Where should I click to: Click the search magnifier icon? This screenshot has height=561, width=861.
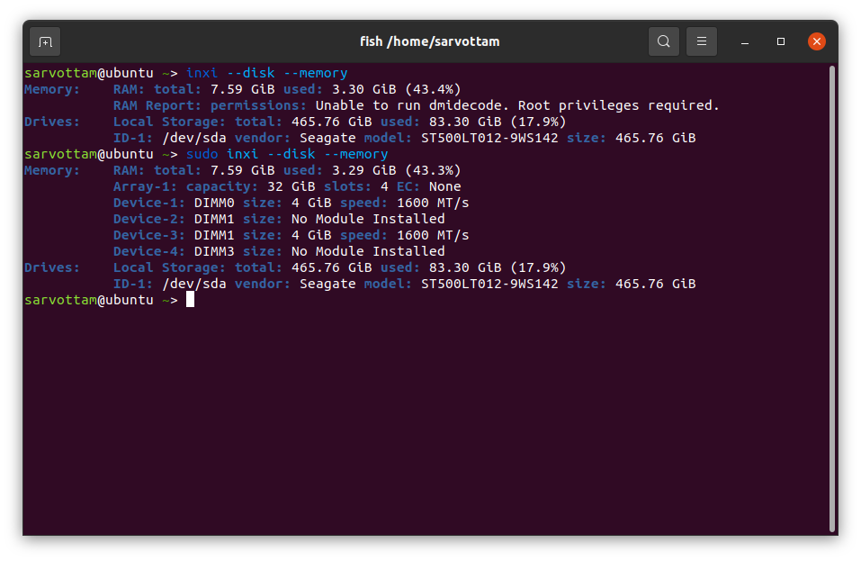(x=663, y=41)
